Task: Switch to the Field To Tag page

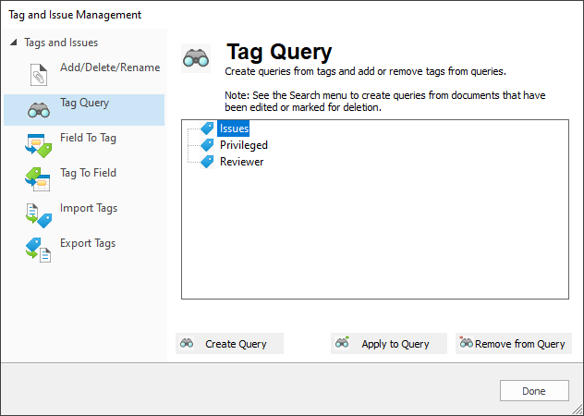Action: [x=89, y=138]
